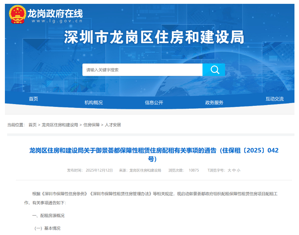Click the 龙岗政府在线 site name
This screenshot has width=299, height=235.
[x=55, y=13]
